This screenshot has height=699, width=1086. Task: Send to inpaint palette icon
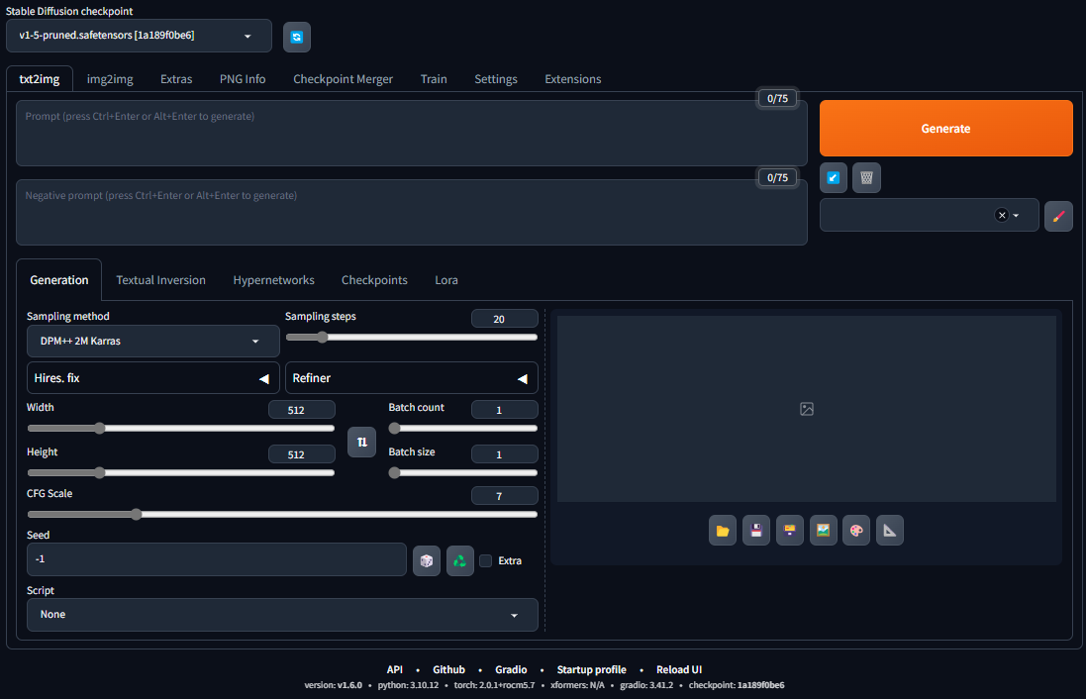[x=856, y=531]
